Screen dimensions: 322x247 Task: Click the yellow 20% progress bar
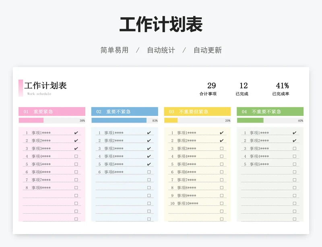[197, 120]
